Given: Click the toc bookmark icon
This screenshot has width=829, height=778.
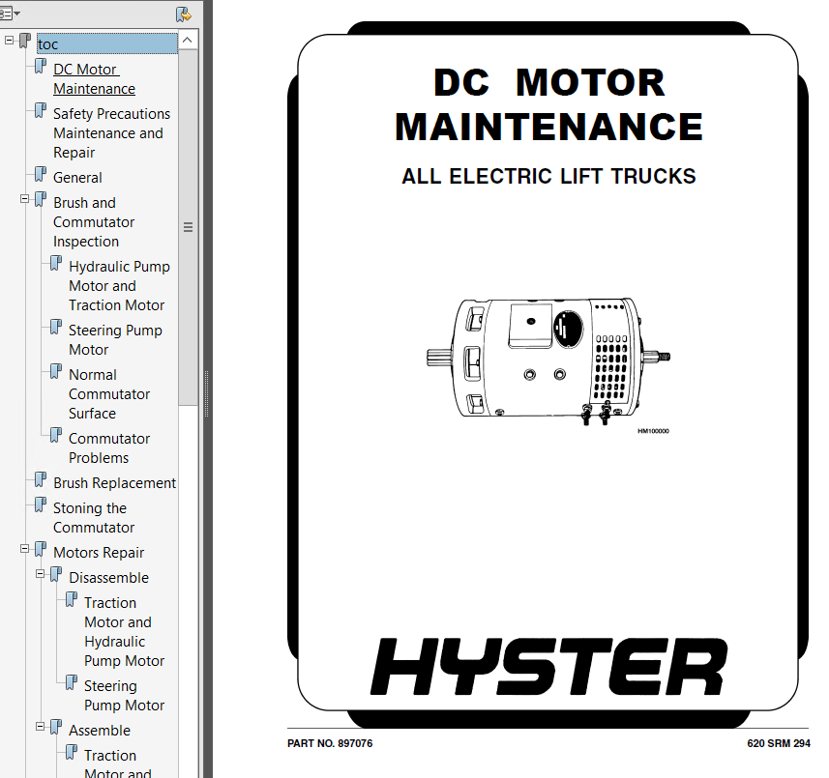Looking at the screenshot, I should (25, 41).
